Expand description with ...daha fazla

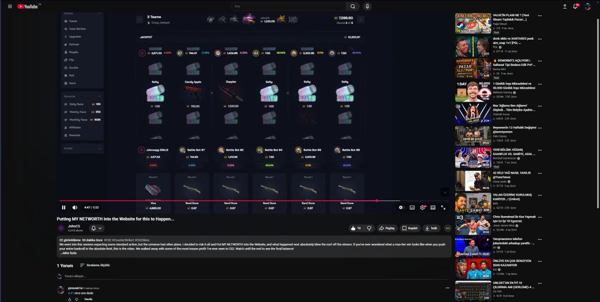[68, 253]
